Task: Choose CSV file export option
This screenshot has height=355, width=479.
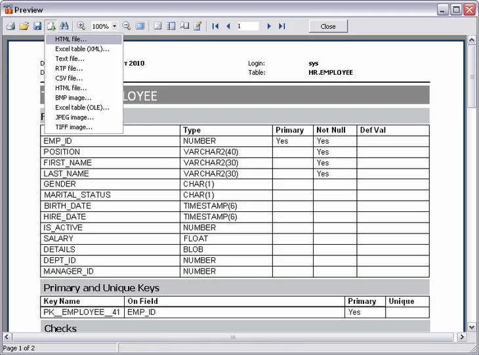Action: (x=69, y=78)
